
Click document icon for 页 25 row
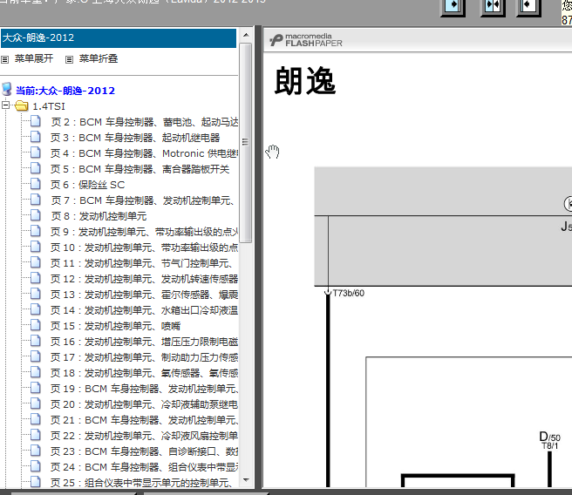(36, 482)
